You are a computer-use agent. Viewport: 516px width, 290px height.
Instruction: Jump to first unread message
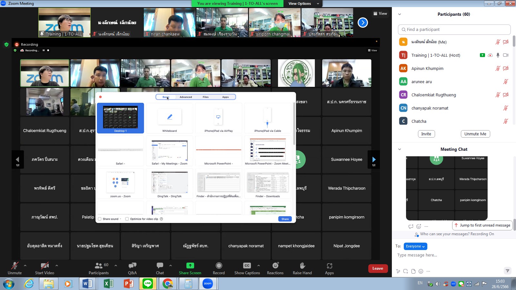[482, 225]
